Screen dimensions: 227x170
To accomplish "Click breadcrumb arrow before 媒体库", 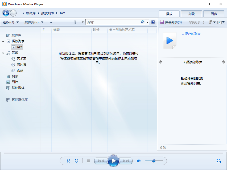I will coord(23,13).
